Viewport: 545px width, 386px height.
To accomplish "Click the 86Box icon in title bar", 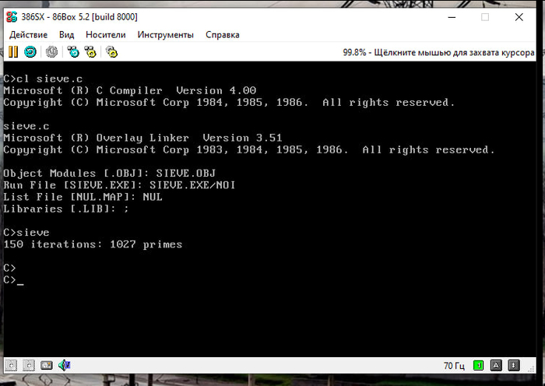I will tap(12, 16).
